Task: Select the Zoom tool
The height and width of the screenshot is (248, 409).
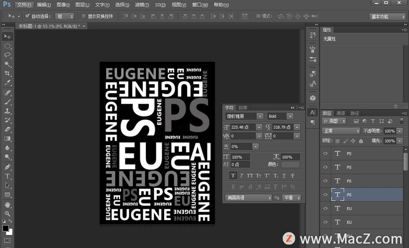Action: 7,213
